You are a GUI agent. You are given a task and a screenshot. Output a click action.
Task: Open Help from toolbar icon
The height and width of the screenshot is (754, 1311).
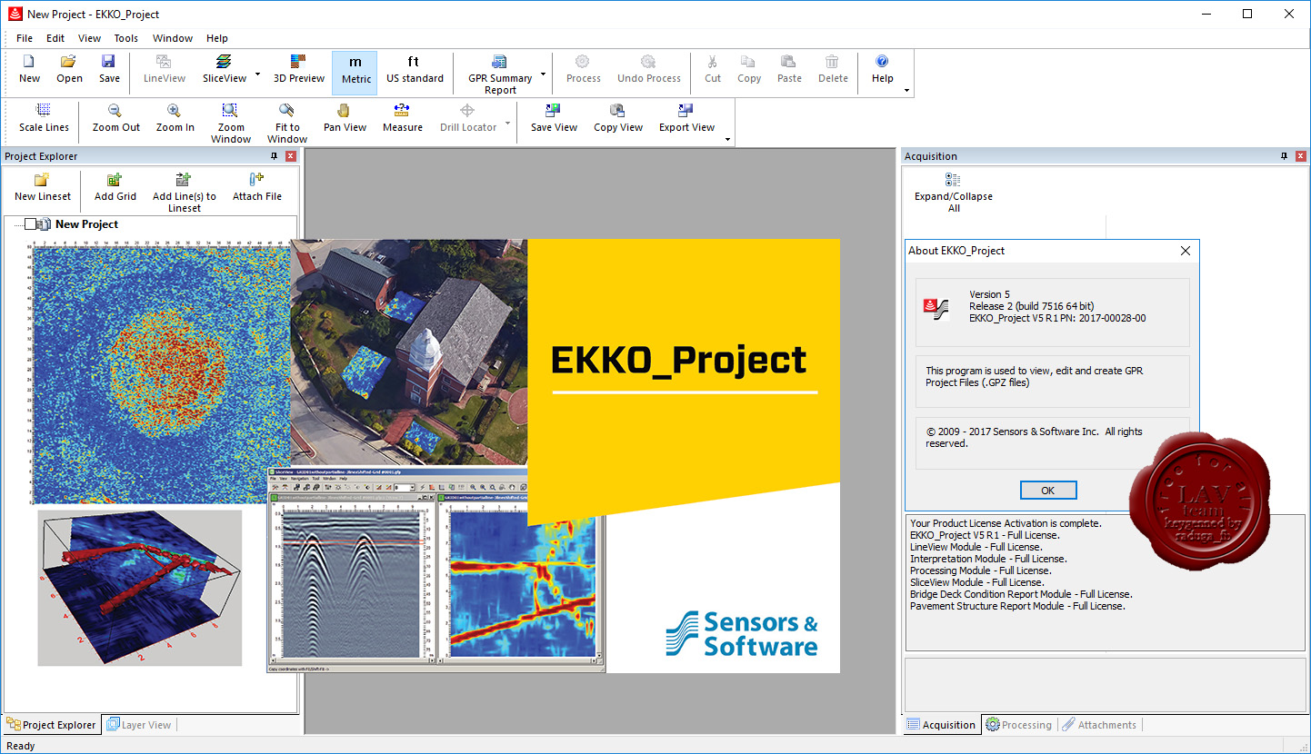(882, 68)
